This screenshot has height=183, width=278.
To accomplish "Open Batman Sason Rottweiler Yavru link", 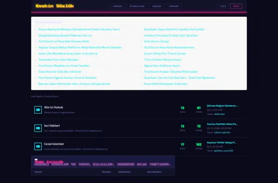I will tap(74, 84).
